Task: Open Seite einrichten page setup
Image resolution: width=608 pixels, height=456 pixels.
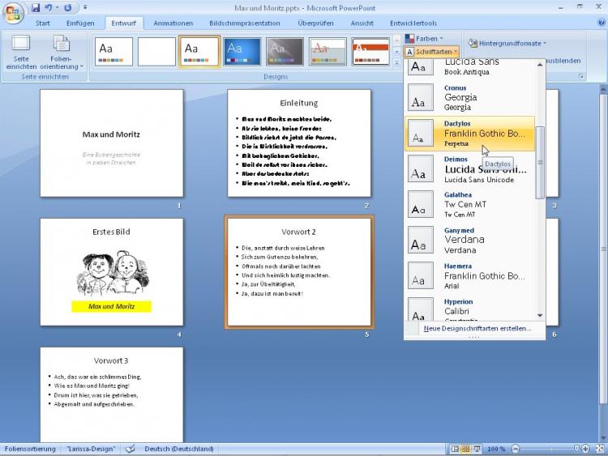Action: pos(21,52)
